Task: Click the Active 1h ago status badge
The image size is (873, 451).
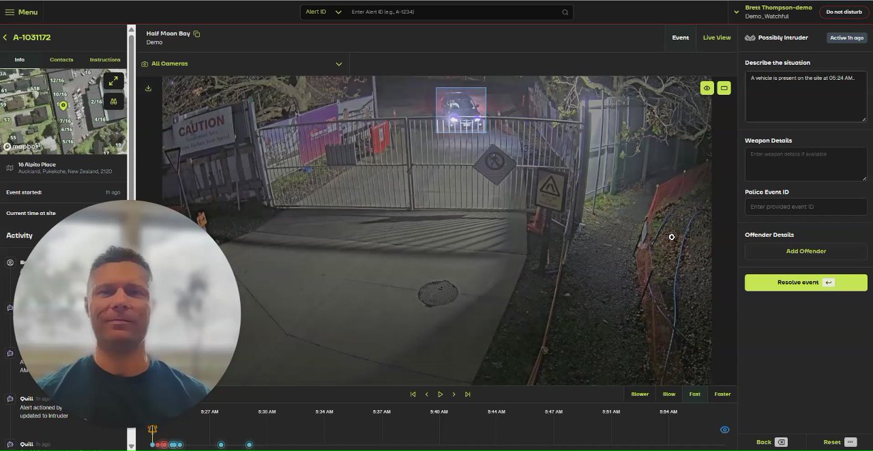Action: (x=846, y=38)
